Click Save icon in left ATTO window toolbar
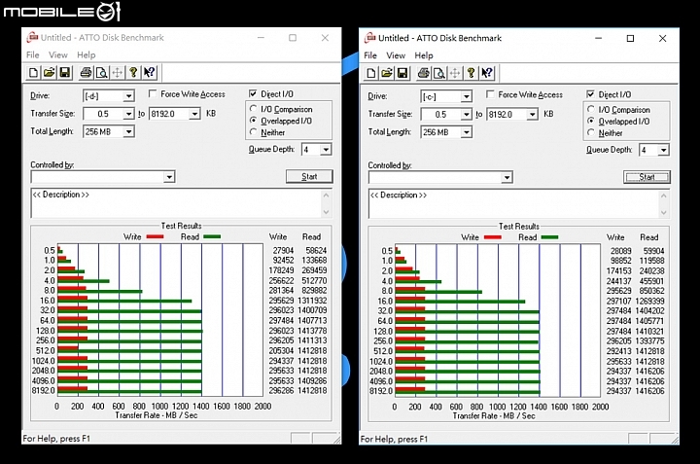The height and width of the screenshot is (464, 700). pos(65,73)
